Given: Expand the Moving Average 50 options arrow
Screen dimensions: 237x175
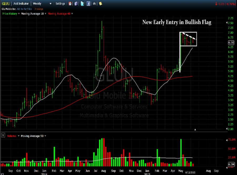Looking at the screenshot, I should click(45, 136).
